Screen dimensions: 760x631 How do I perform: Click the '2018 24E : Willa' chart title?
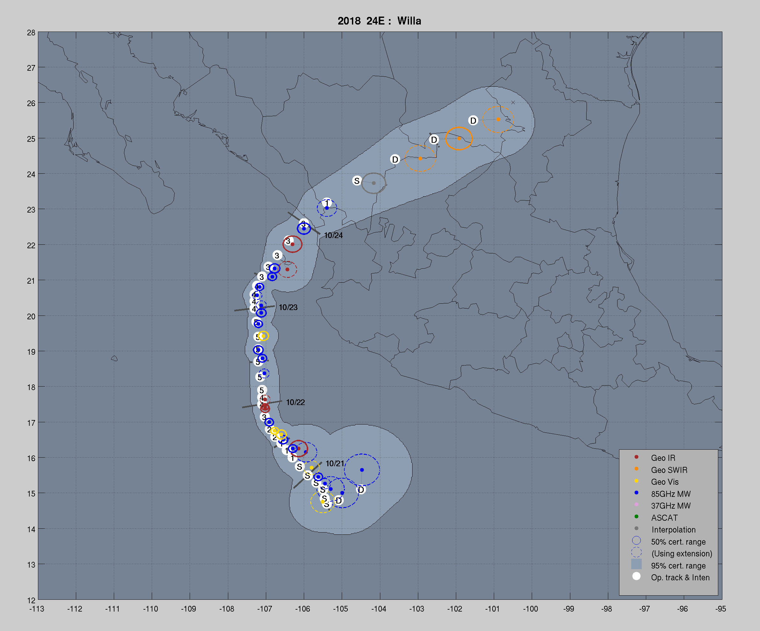(x=379, y=21)
